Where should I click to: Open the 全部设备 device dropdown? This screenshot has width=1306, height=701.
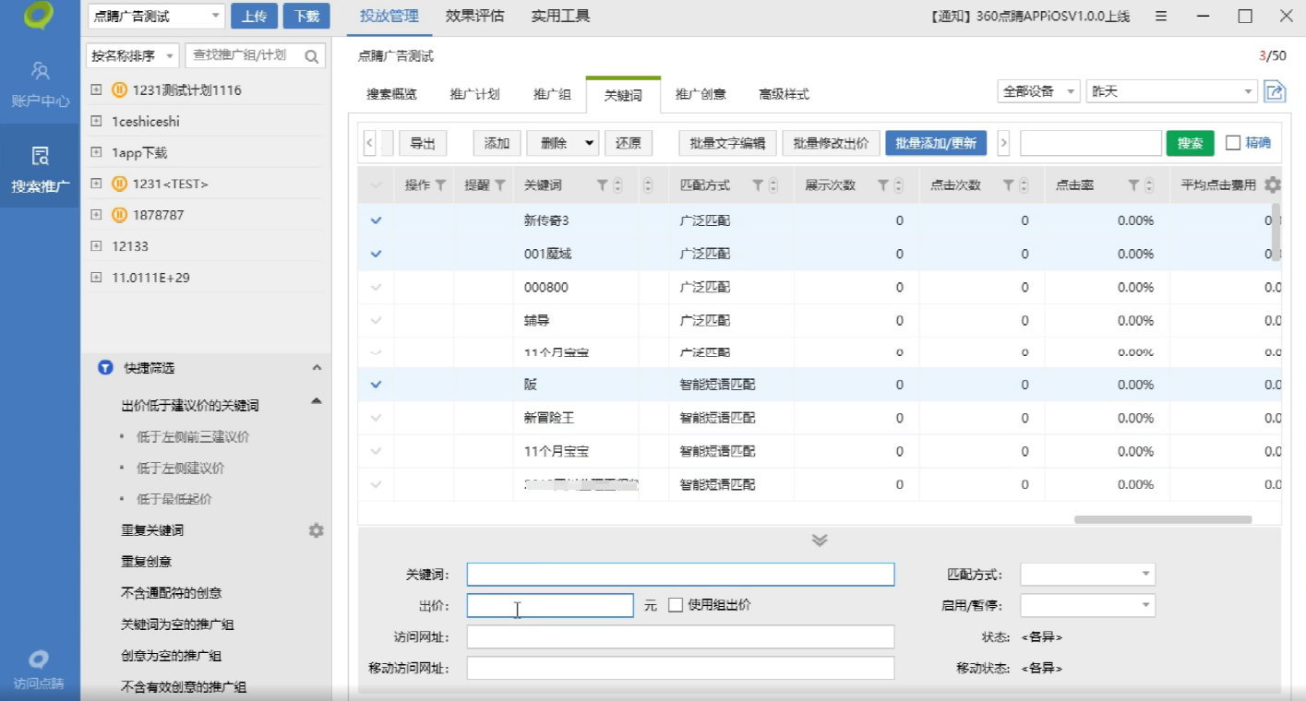coord(1038,91)
